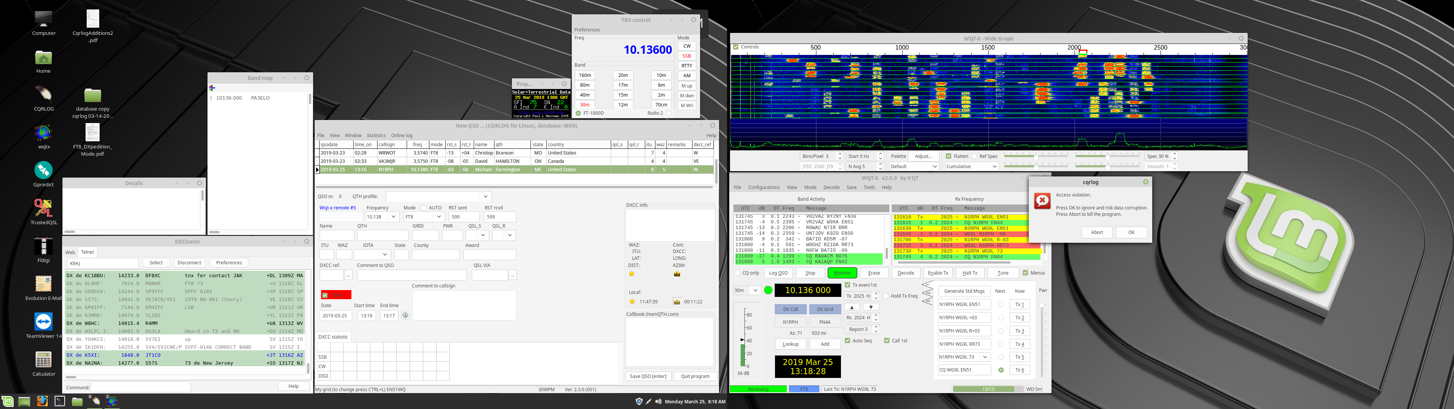Viewport: 1454px width, 409px height.
Task: Open the Decode menu in WSJT-X
Action: 832,187
